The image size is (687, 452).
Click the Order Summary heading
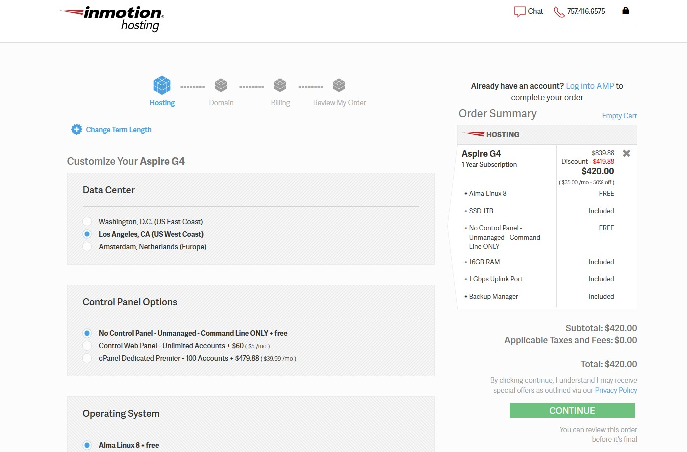tap(498, 114)
